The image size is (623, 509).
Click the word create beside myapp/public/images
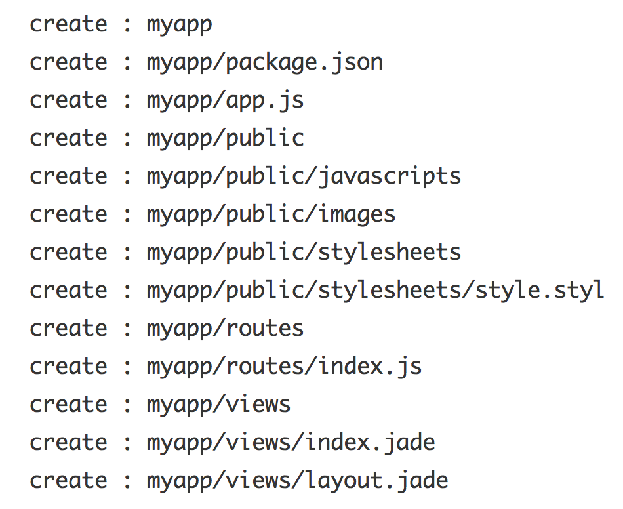coord(68,215)
